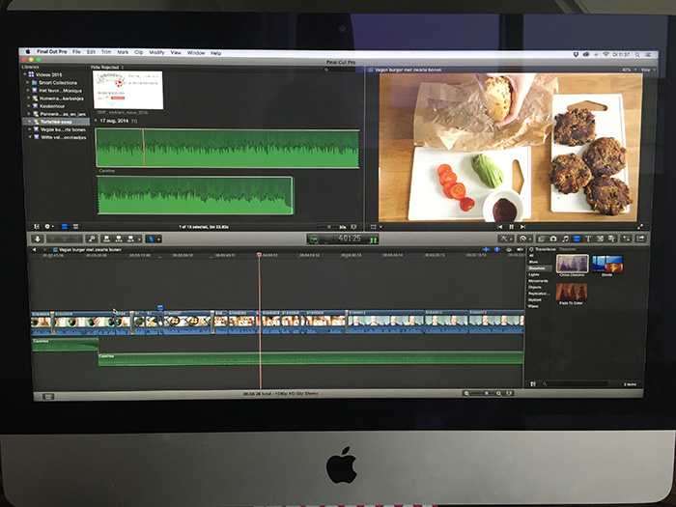Click the Share project export icon
Image resolution: width=676 pixels, height=507 pixels.
640,239
